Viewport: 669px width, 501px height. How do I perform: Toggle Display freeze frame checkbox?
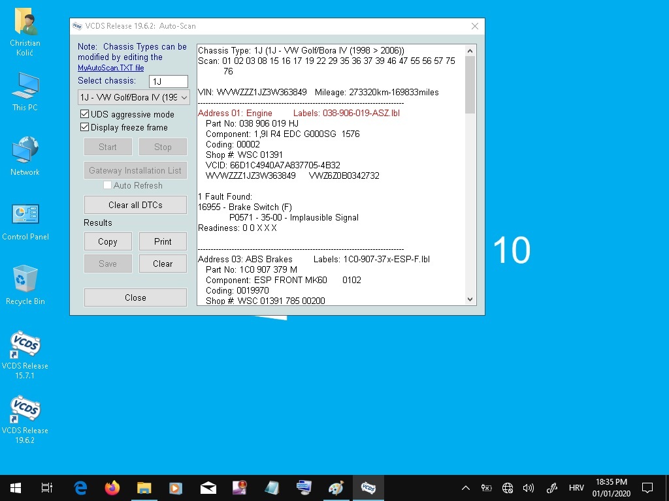tap(84, 127)
